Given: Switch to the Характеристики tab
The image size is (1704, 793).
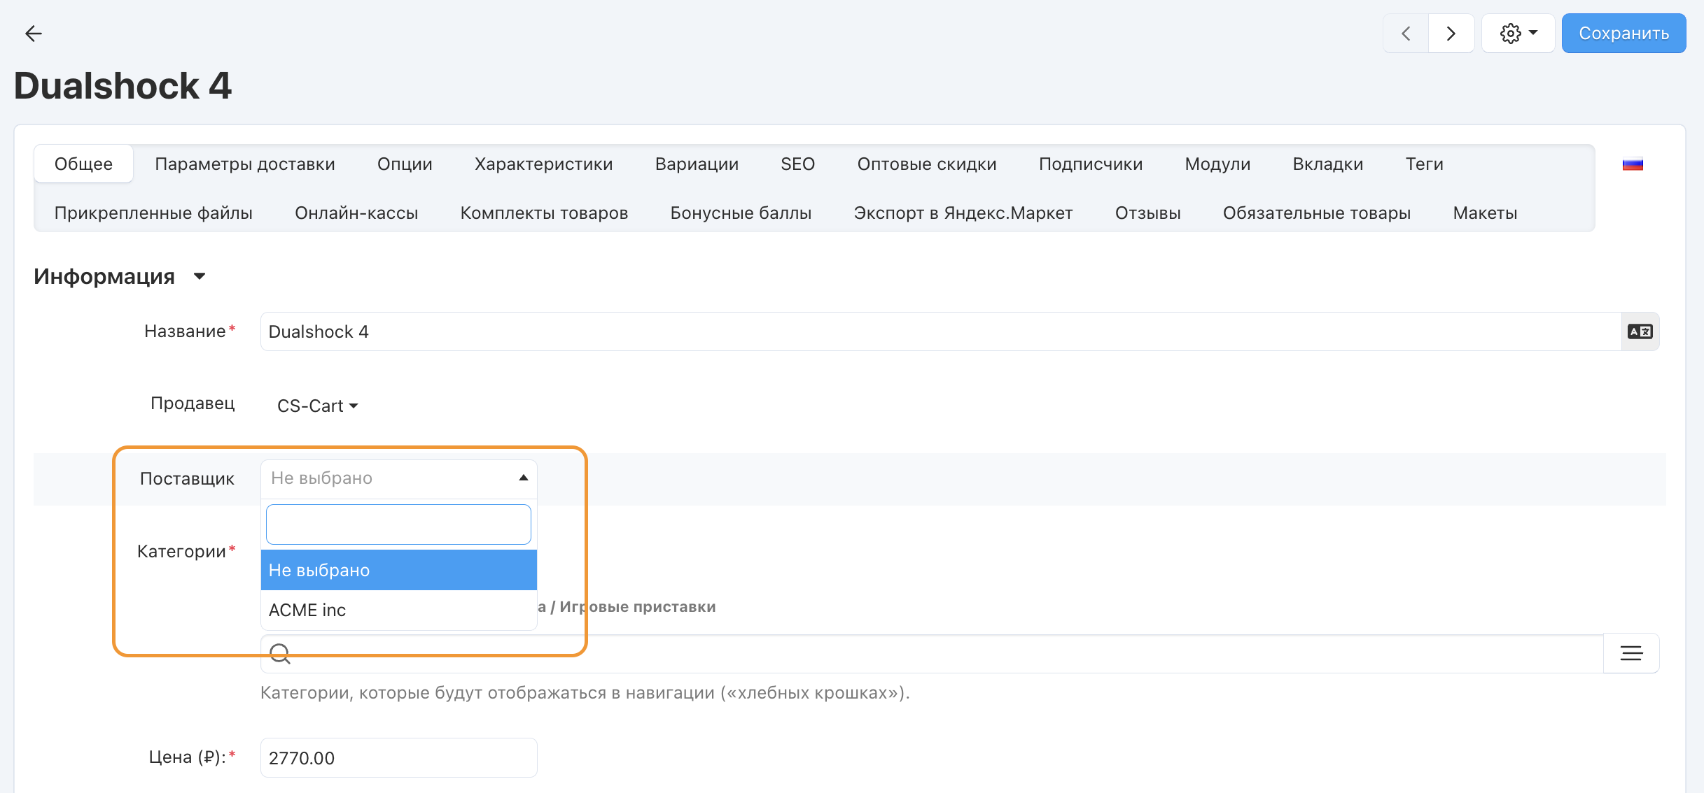Looking at the screenshot, I should [543, 164].
